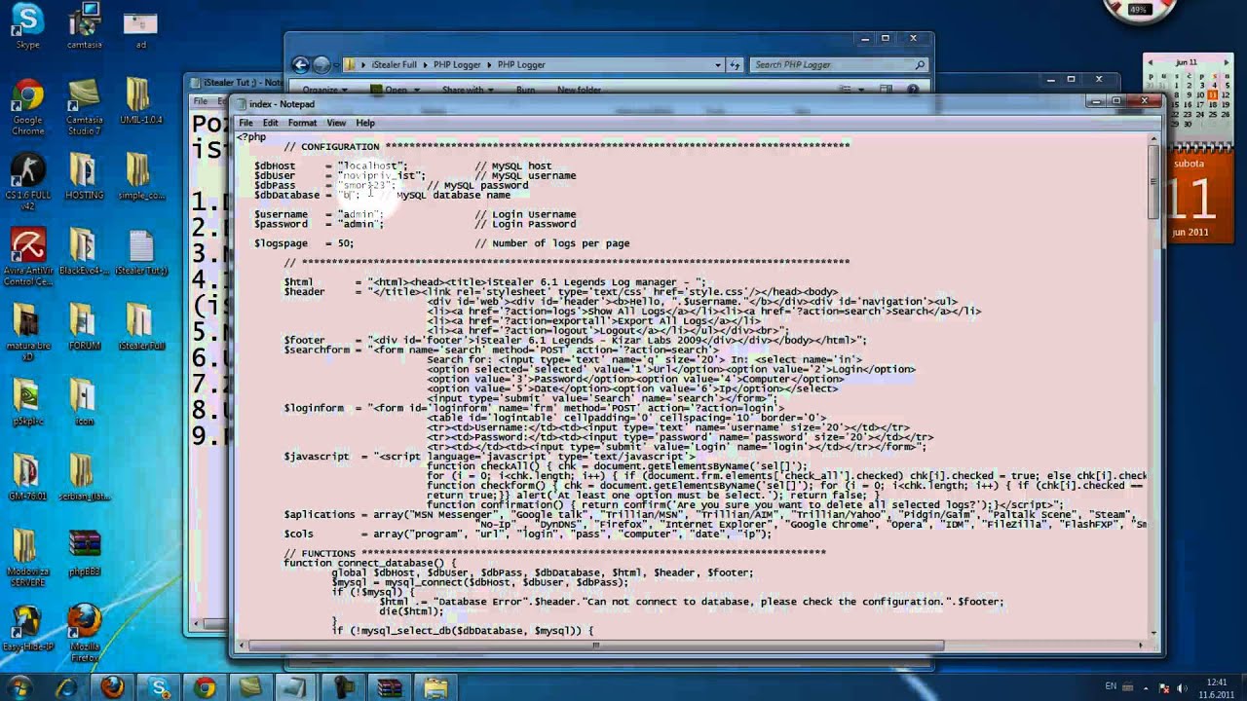Open the 'Share with' dropdown in Explorer
This screenshot has height=701, width=1247.
tap(467, 90)
